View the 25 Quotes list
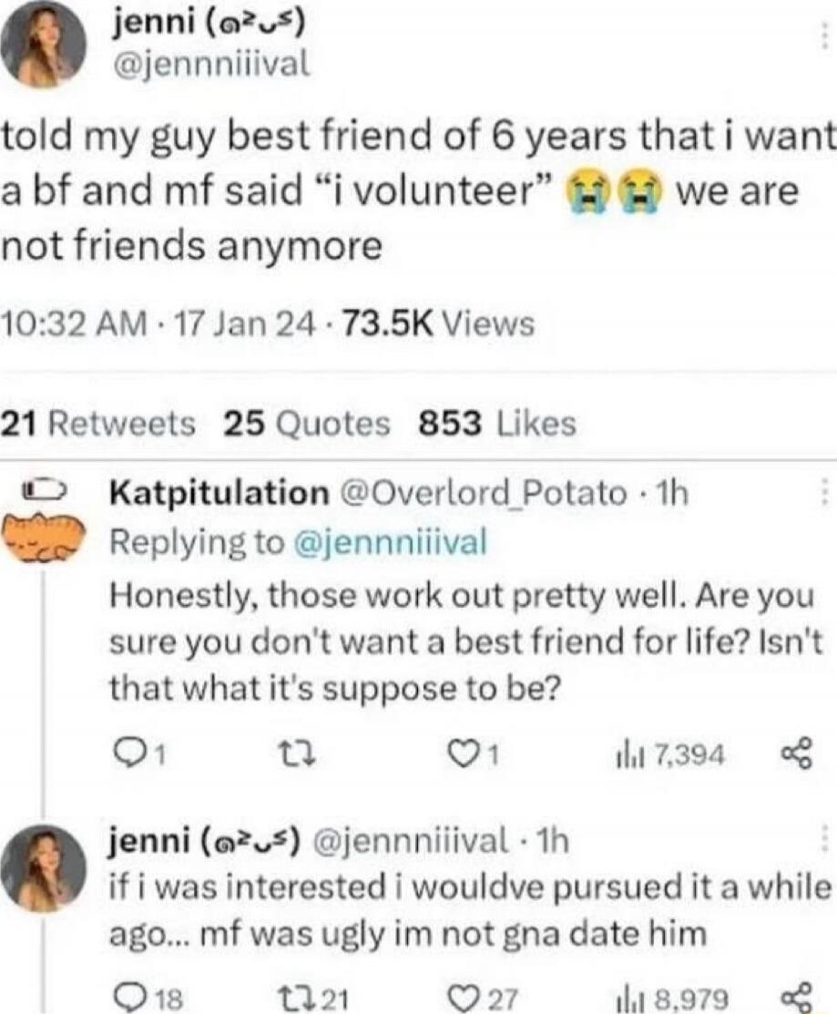Viewport: 837px width, 1014px height. (306, 424)
